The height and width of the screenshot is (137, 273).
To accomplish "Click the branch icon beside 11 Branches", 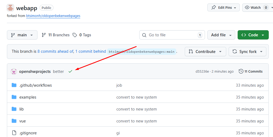I will 44,35.
